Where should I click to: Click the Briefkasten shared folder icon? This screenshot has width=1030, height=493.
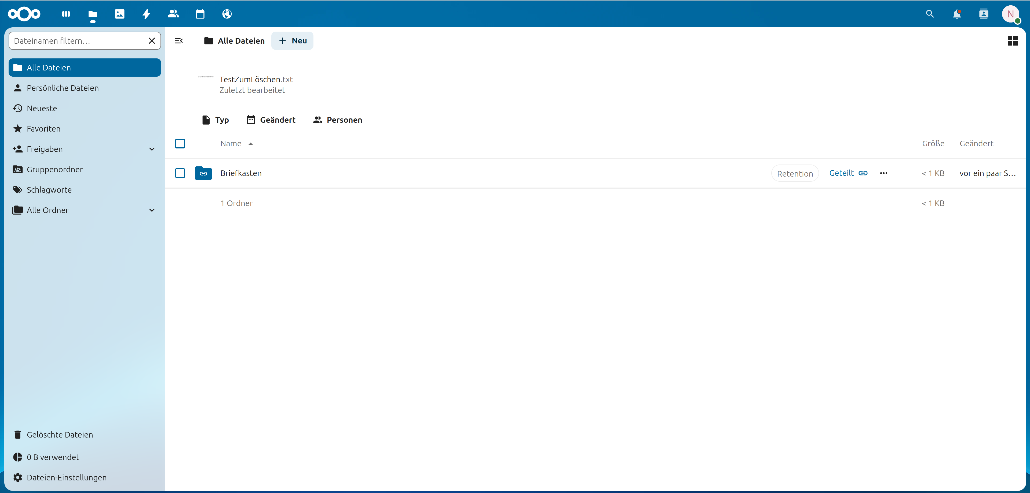tap(203, 173)
